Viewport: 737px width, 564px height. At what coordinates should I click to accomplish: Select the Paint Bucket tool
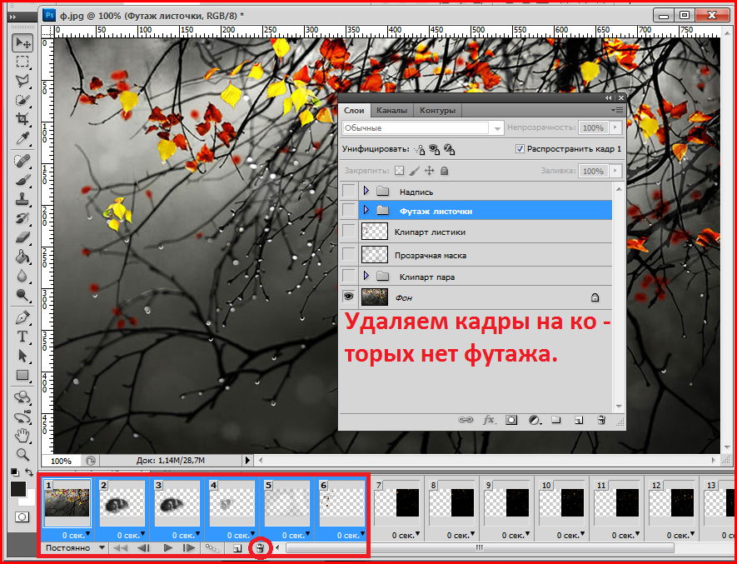22,257
